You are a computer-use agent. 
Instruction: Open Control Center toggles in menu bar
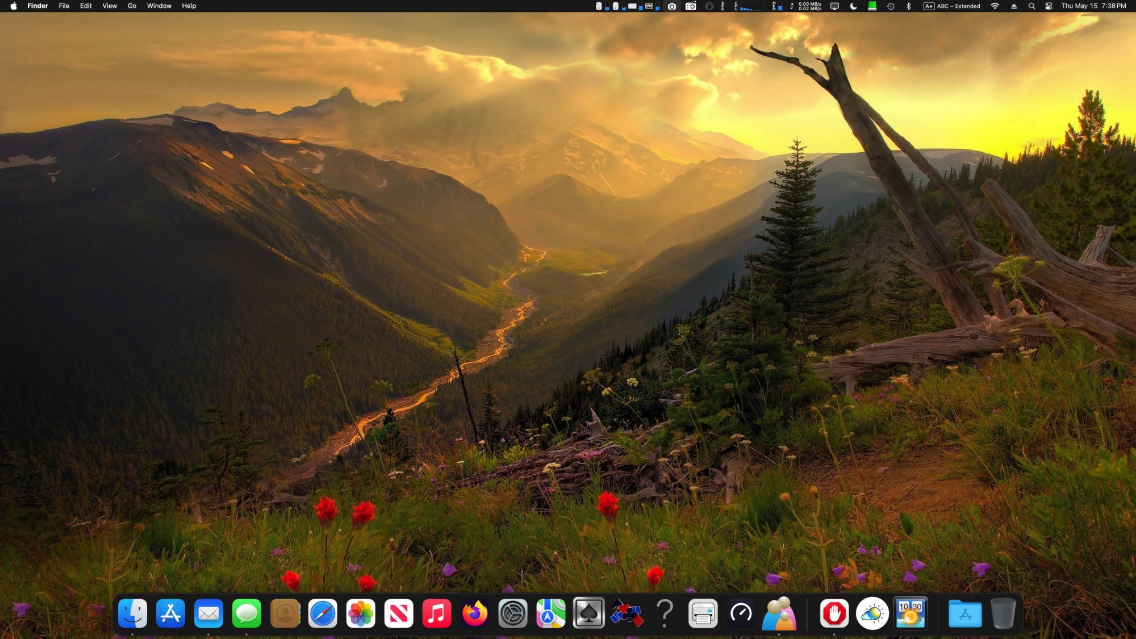pos(1049,6)
